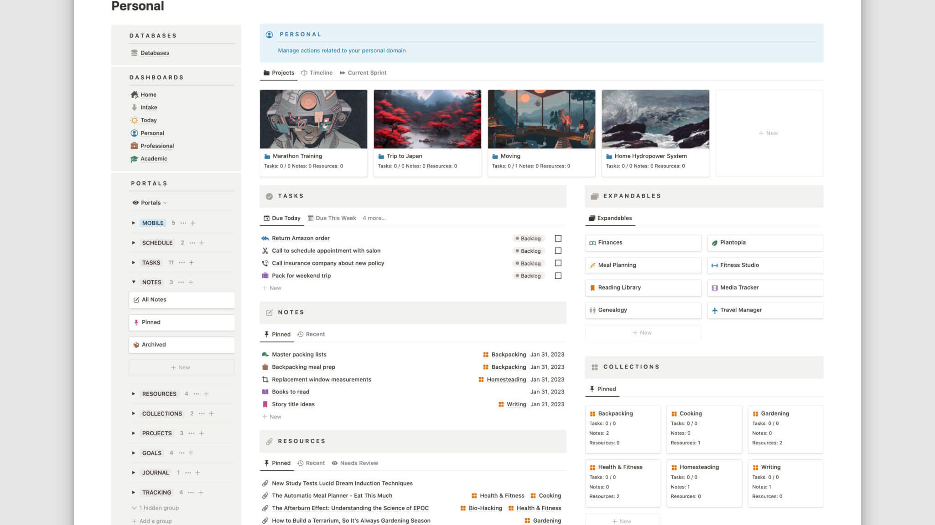Click the Professional briefcase icon
Screen dimensions: 935x525
pyautogui.click(x=134, y=146)
